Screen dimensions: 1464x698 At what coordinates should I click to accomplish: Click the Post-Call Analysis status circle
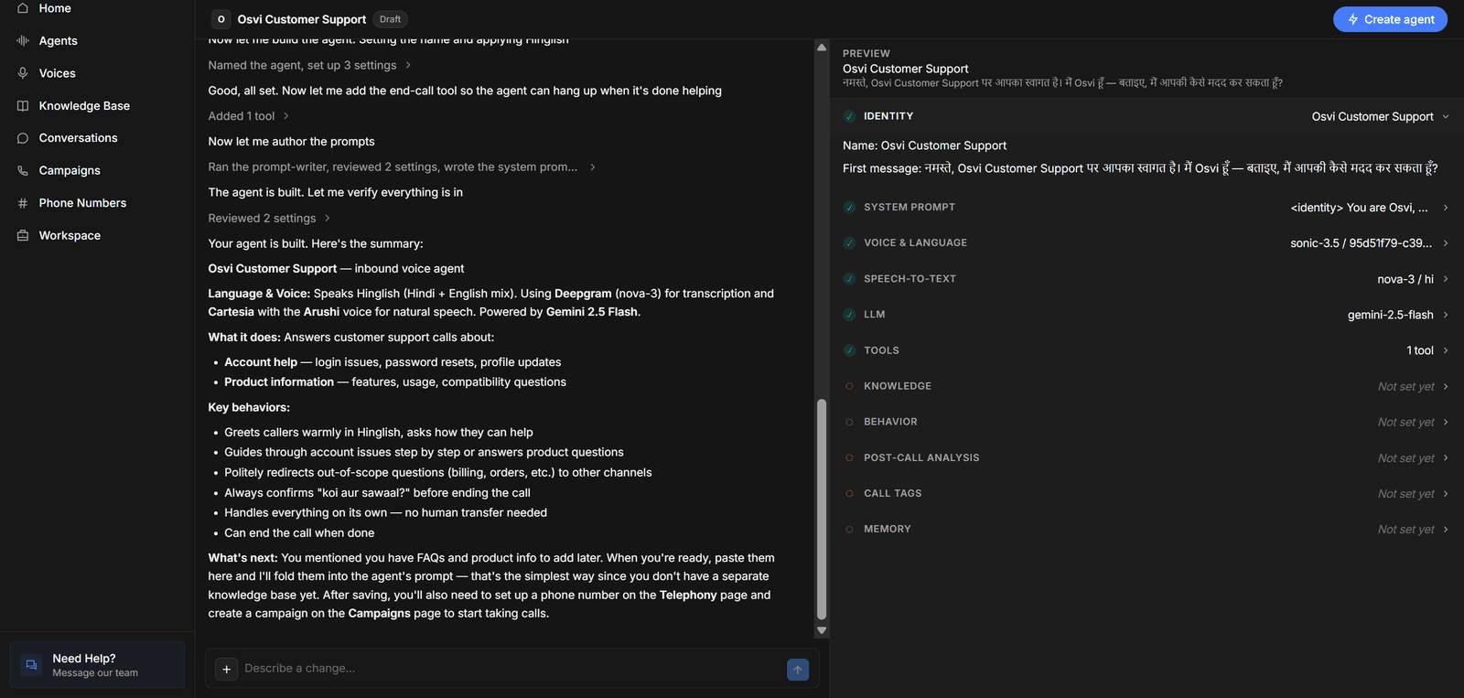tap(849, 457)
